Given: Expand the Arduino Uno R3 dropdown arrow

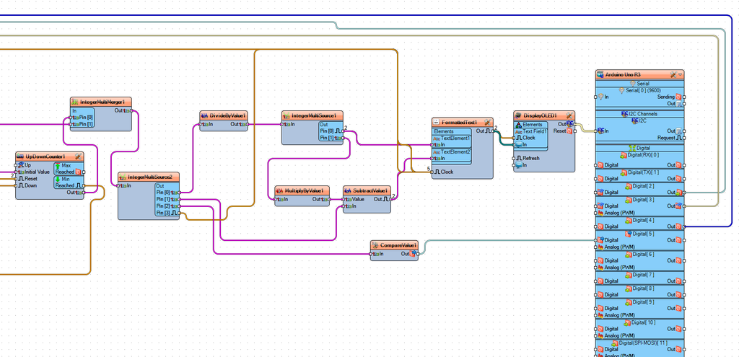Looking at the screenshot, I should [x=680, y=74].
